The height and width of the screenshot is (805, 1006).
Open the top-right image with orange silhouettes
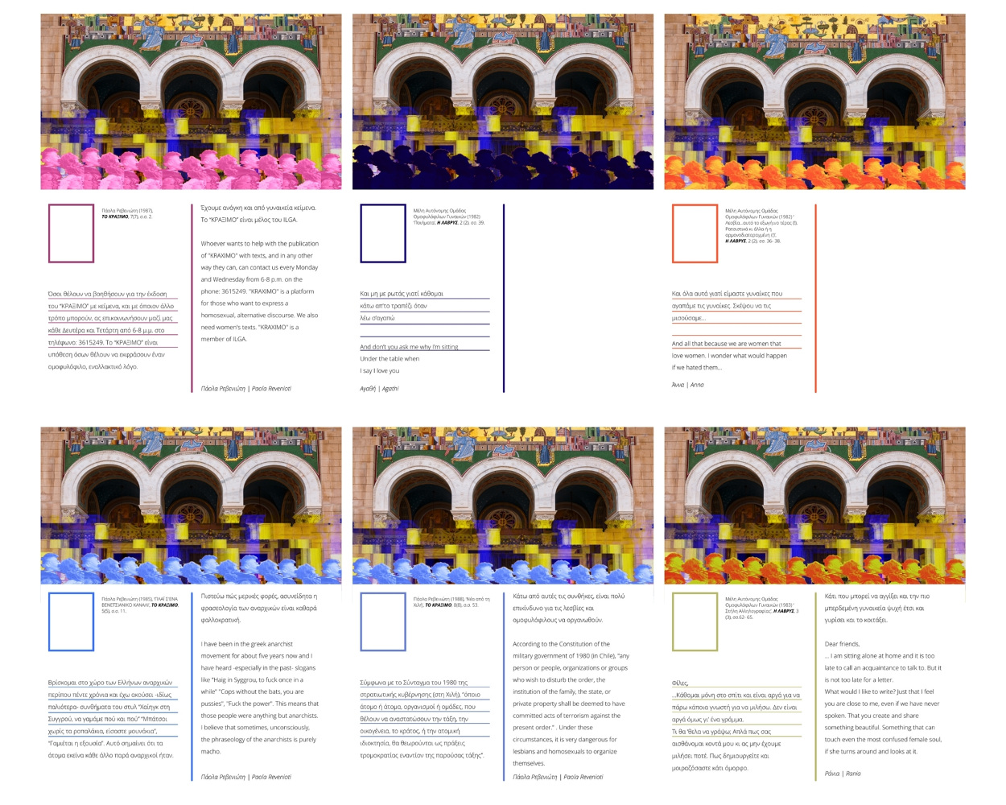pos(814,101)
